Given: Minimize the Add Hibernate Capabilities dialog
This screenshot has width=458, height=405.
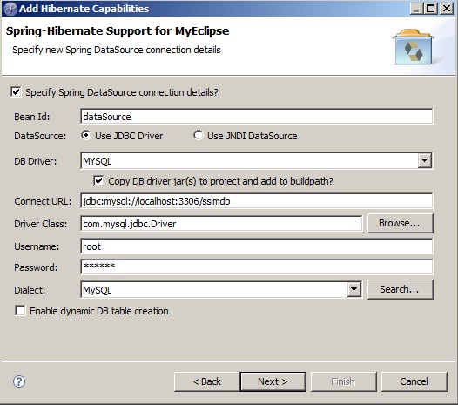Looking at the screenshot, I should (x=416, y=9).
